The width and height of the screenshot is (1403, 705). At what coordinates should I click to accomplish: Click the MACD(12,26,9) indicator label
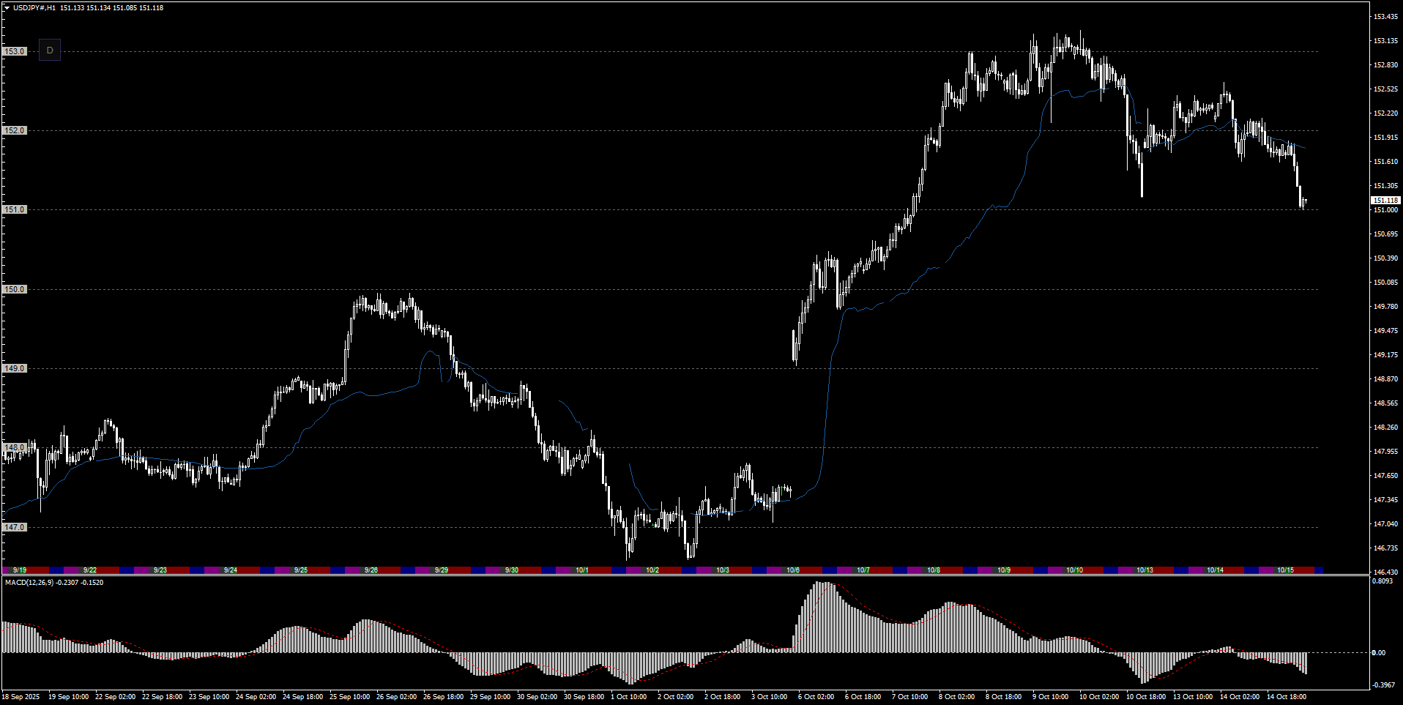(x=54, y=583)
